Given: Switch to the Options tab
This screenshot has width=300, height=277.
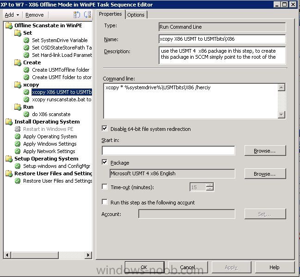Looking at the screenshot, I should pyautogui.click(x=136, y=15).
